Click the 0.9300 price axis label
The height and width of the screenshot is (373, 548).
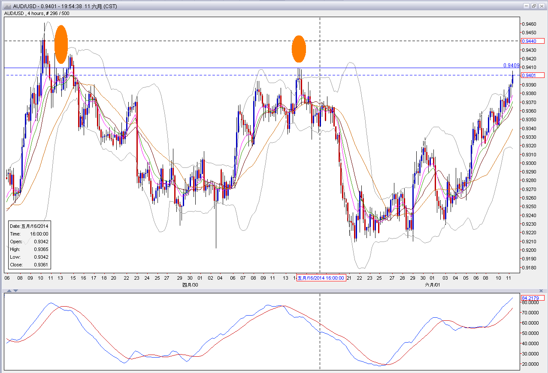pos(529,163)
